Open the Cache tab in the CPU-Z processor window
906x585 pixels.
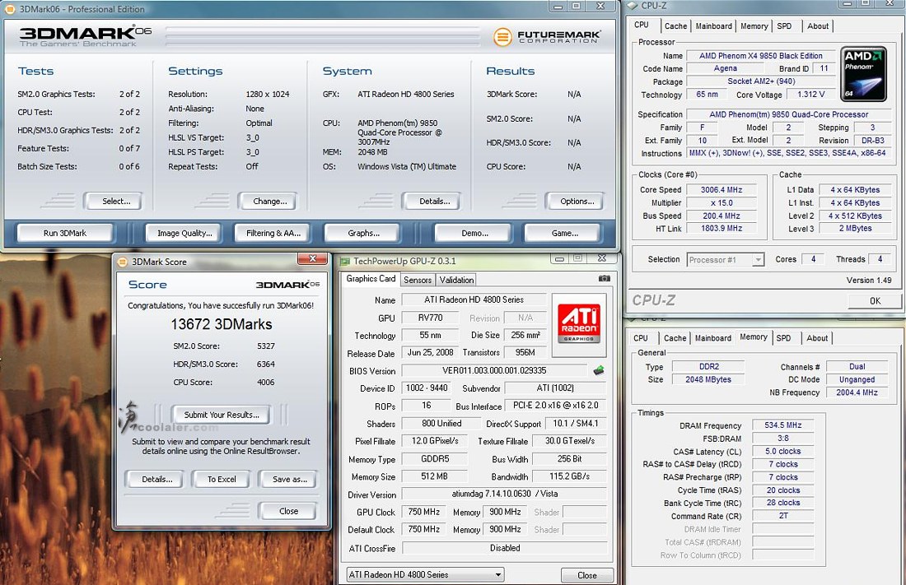(x=675, y=26)
